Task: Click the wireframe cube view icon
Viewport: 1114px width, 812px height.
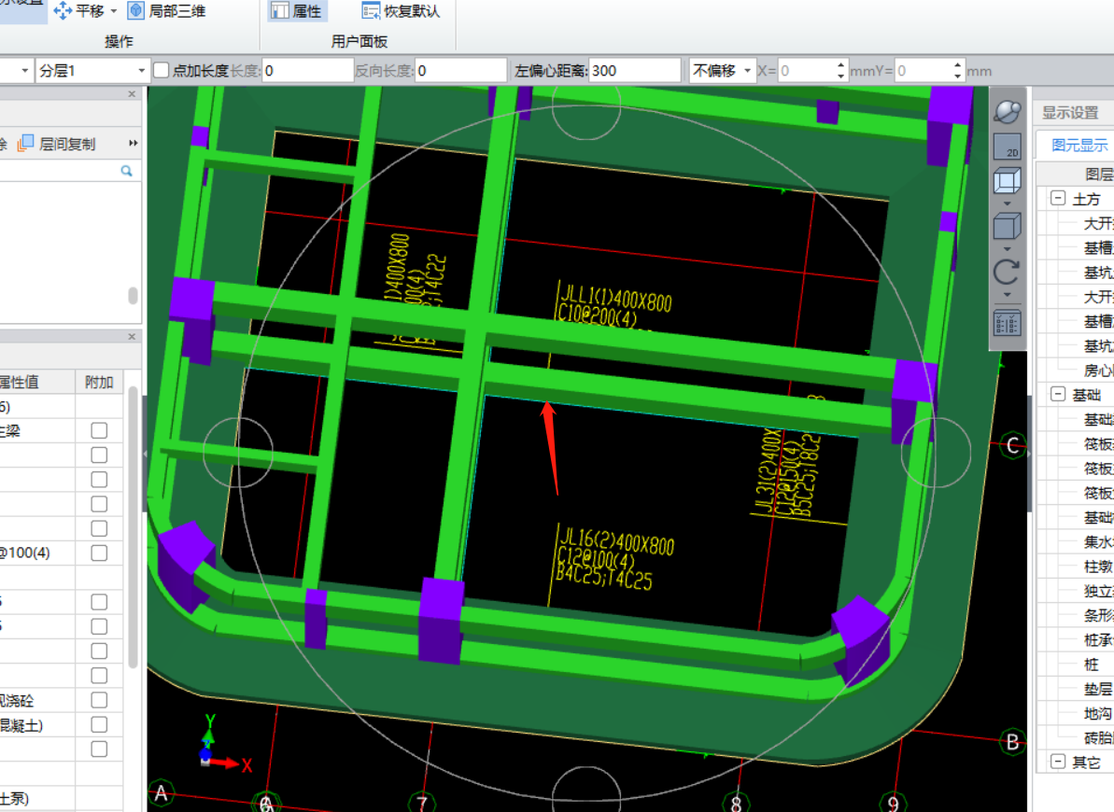Action: coord(1007,180)
